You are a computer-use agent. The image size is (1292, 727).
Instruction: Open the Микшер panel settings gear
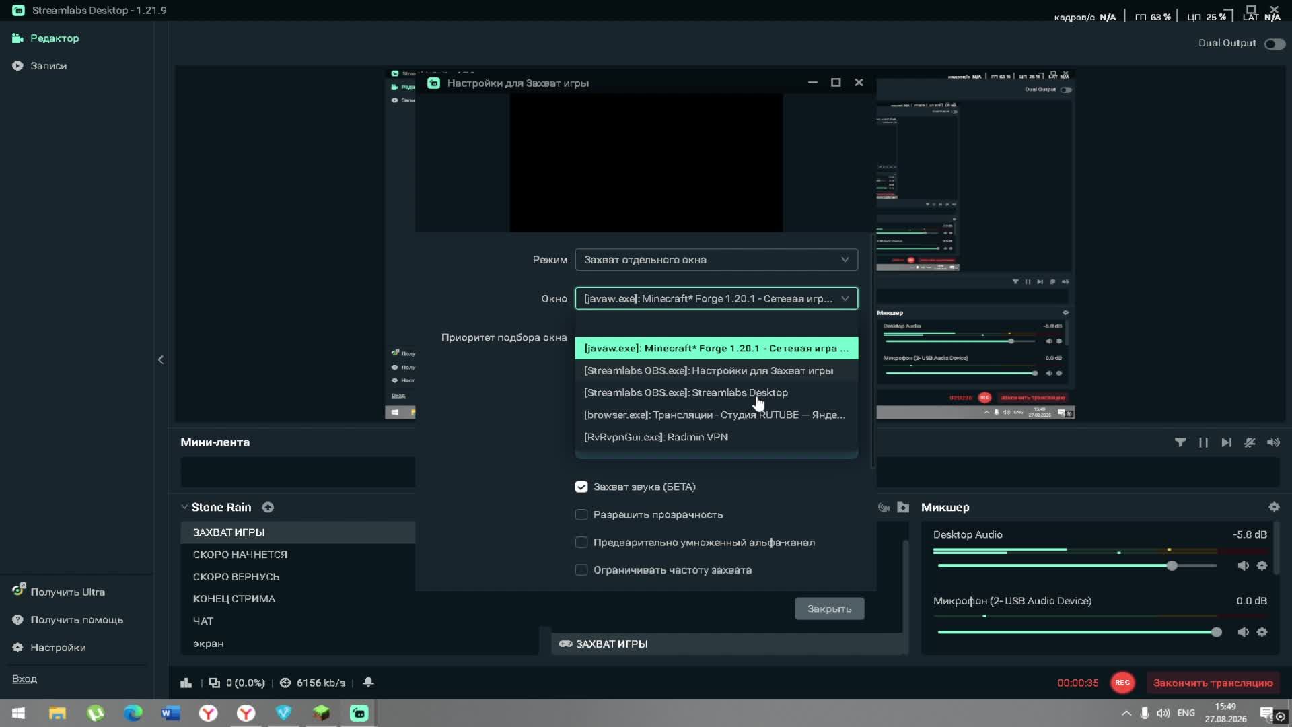point(1274,507)
